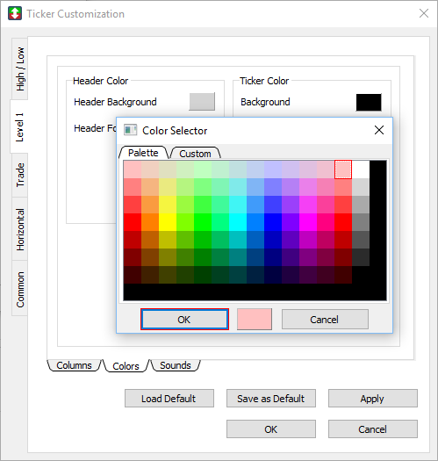The height and width of the screenshot is (461, 438).
Task: Confirm color with OK in Color Selector
Action: [184, 320]
